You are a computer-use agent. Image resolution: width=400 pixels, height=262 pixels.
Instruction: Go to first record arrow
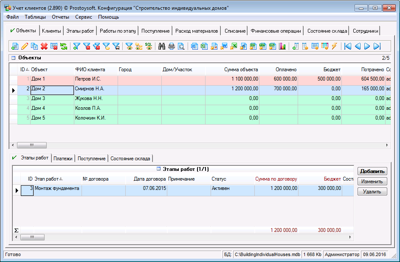coord(348,46)
